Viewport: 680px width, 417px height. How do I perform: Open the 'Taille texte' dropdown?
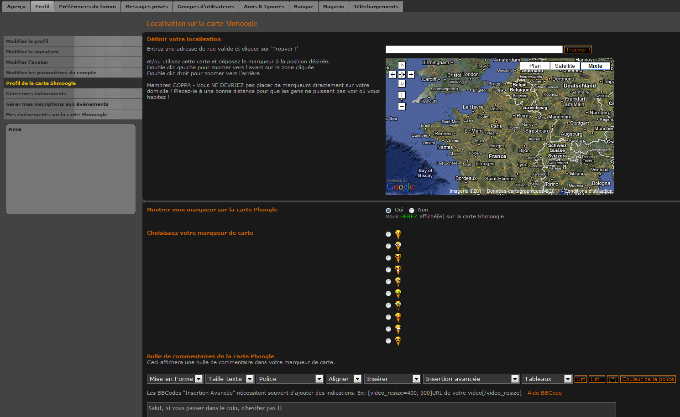tap(230, 379)
